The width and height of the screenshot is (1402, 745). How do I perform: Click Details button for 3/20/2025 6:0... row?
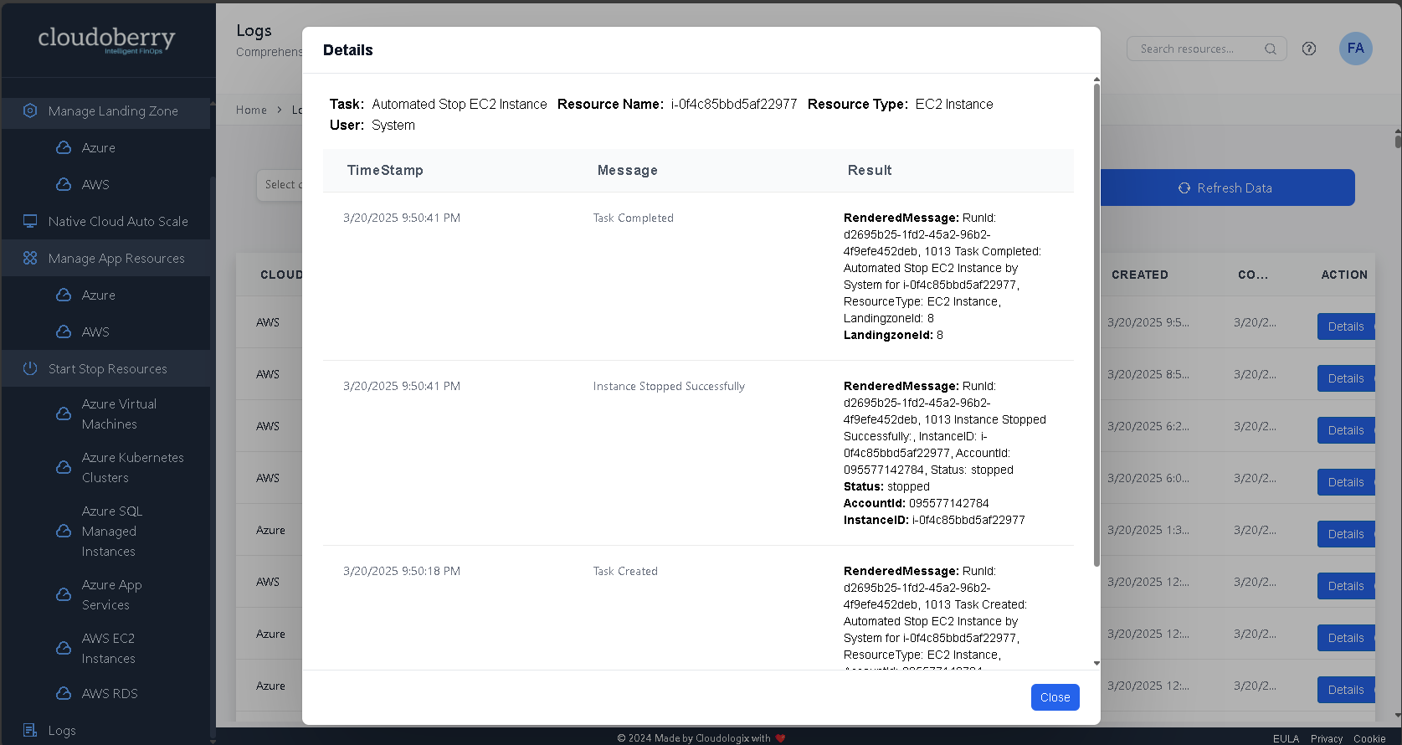point(1346,482)
